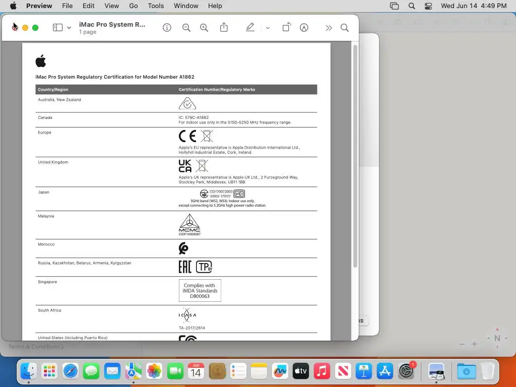Open App Store from the Dock
Screen dimensions: 516x387
click(x=384, y=371)
